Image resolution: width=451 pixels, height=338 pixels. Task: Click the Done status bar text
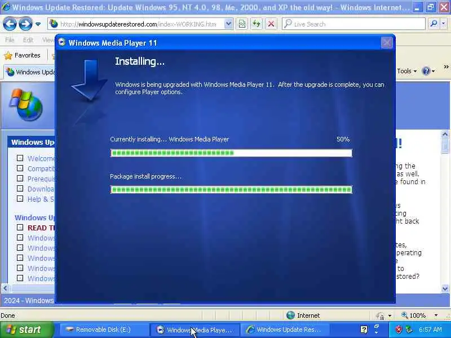tap(8, 315)
